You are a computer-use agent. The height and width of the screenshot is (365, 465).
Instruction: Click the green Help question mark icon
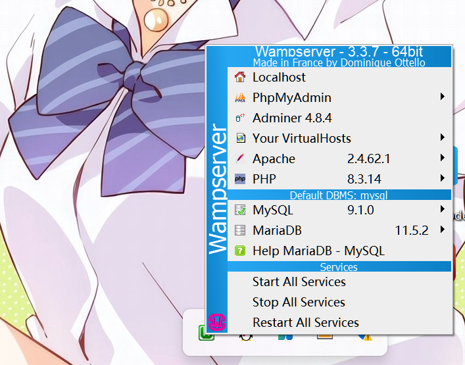[x=239, y=251]
